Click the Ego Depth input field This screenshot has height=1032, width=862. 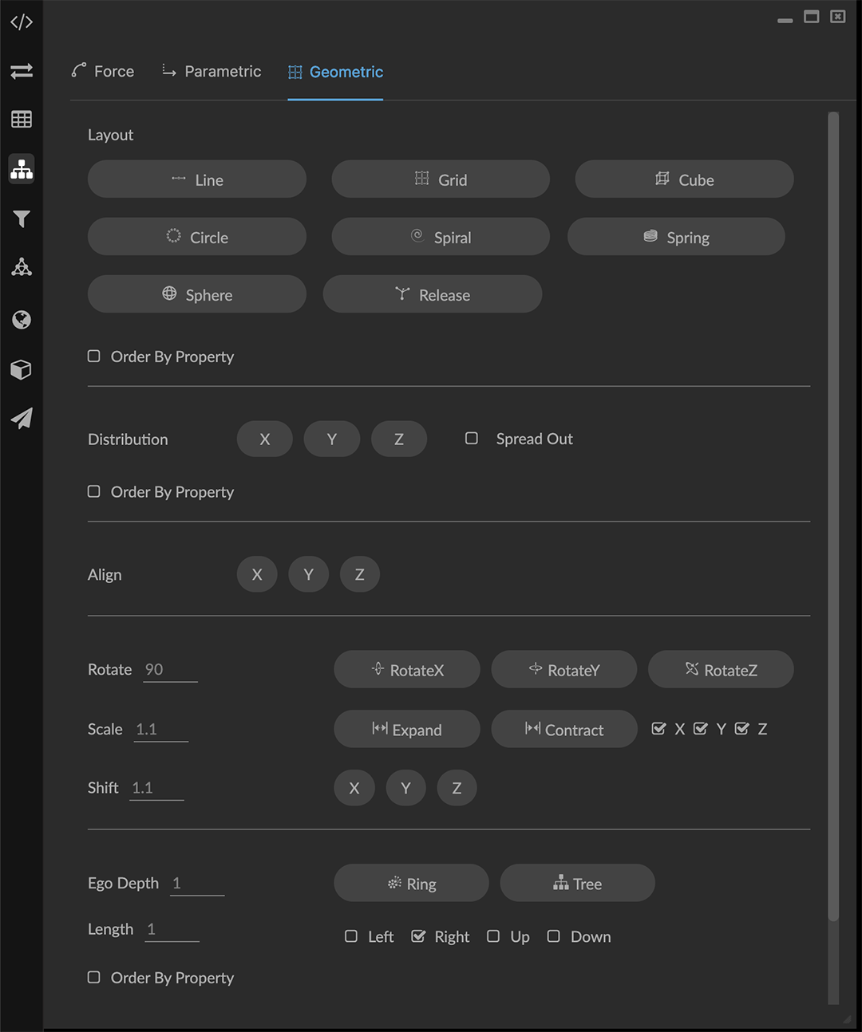point(197,884)
